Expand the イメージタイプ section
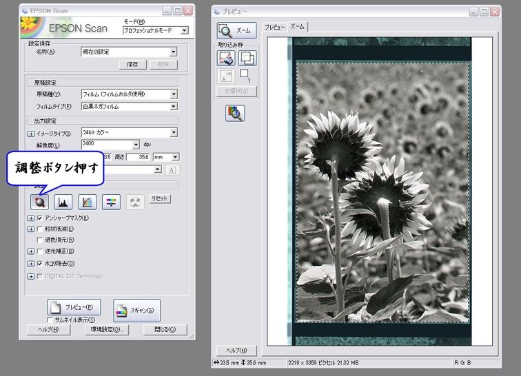Screen dimensions: 521x376 (x=30, y=133)
